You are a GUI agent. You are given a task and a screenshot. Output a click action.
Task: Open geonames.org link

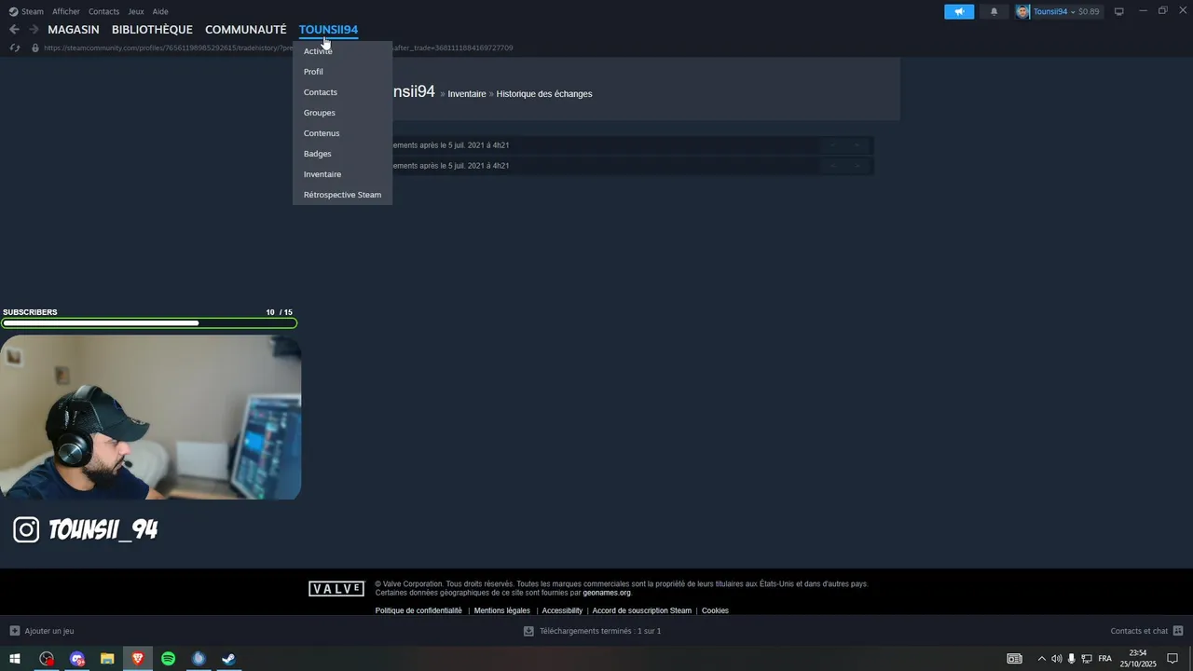tap(607, 593)
